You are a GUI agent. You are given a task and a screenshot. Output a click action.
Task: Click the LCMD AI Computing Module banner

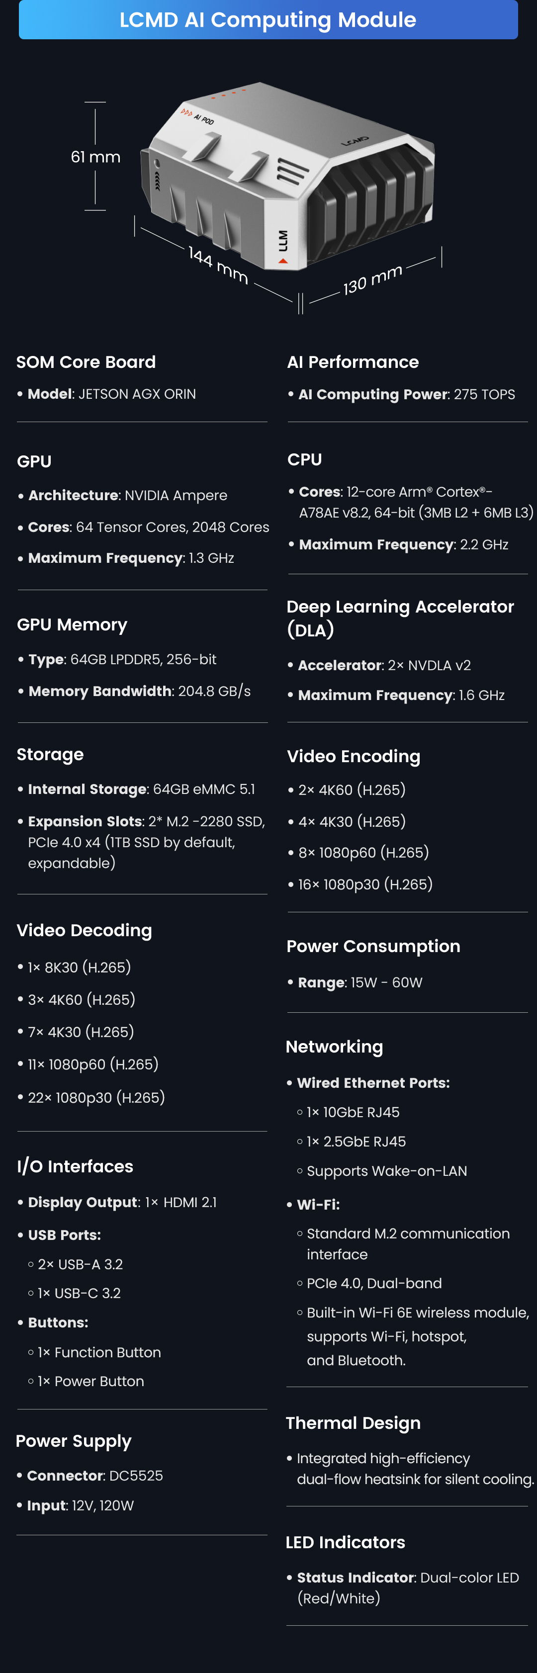tap(268, 20)
